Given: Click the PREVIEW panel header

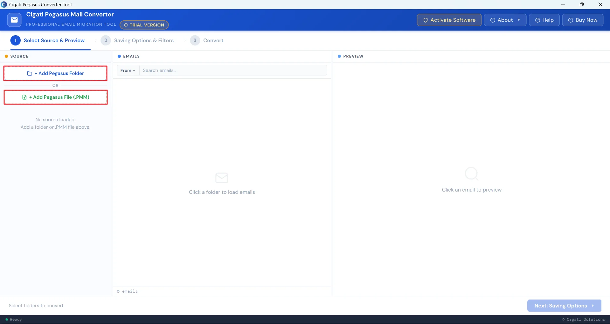Looking at the screenshot, I should click(x=353, y=56).
